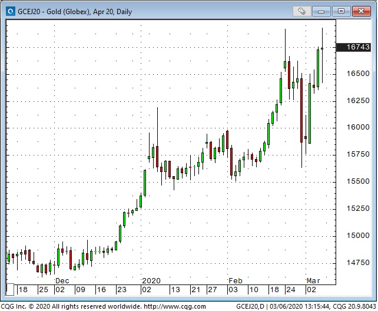Viewport: 378px width, 311px height.
Task: Close the GCEJ20 chart window
Action: (361, 11)
